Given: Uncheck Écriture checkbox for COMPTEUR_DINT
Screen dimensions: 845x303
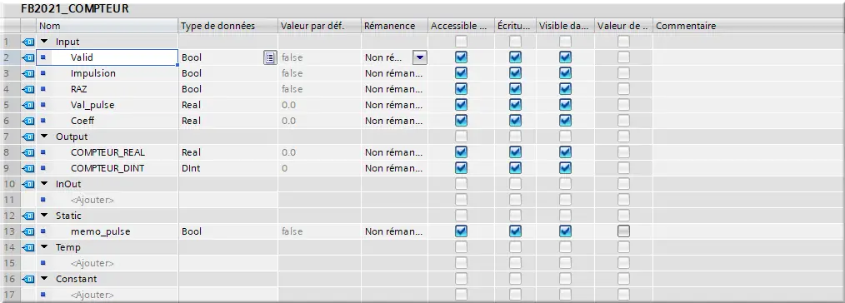Looking at the screenshot, I should click(x=516, y=168).
